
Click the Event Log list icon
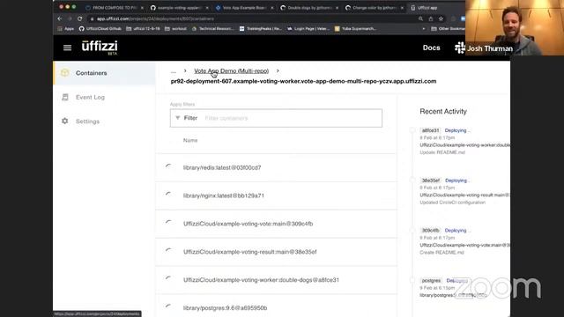64,97
